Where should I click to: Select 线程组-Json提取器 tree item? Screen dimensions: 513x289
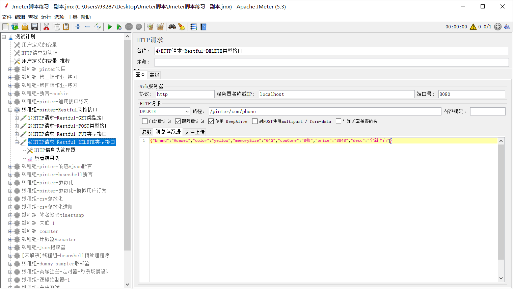tap(44, 247)
